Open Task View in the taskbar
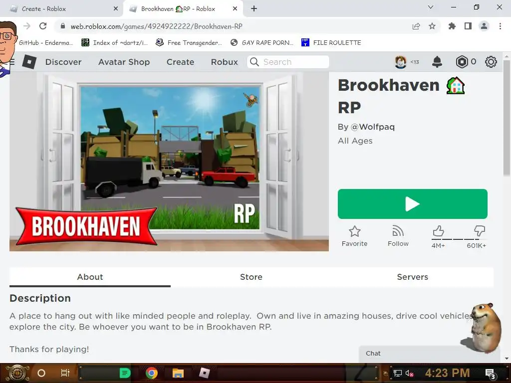511x383 pixels. 65,373
